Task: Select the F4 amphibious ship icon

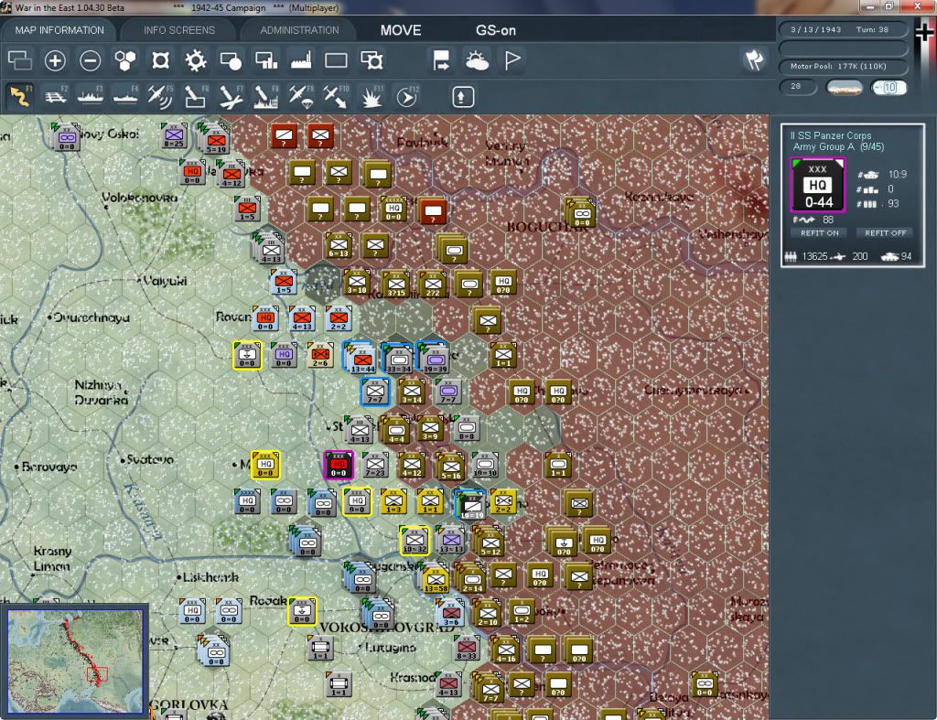Action: pyautogui.click(x=125, y=96)
